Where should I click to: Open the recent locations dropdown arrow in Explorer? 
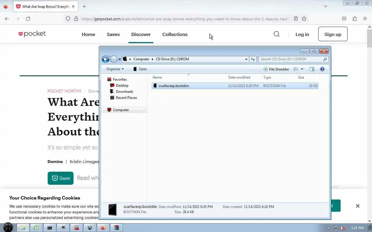[x=119, y=59]
